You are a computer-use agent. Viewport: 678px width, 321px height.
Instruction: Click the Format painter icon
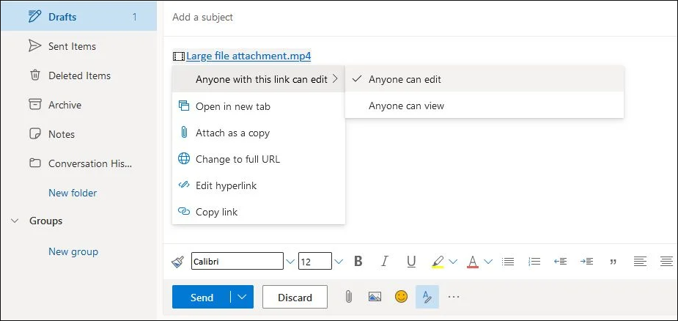pos(177,262)
